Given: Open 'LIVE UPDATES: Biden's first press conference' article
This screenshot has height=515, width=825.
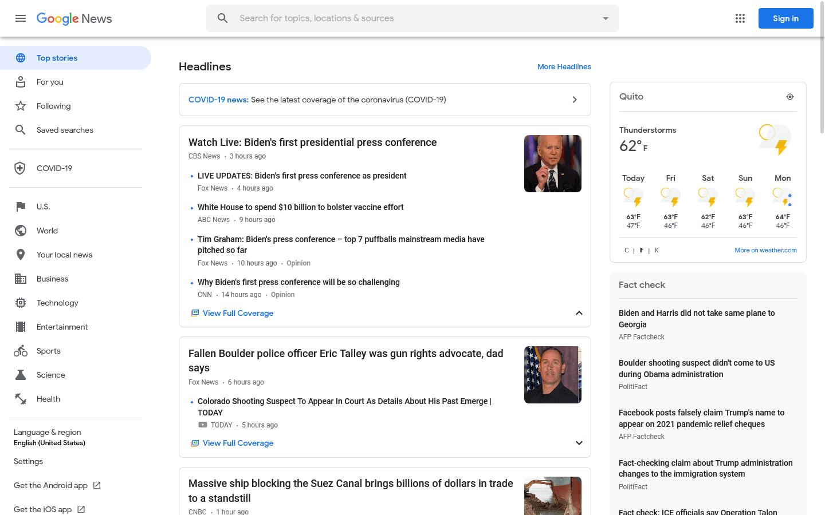Looking at the screenshot, I should point(302,176).
